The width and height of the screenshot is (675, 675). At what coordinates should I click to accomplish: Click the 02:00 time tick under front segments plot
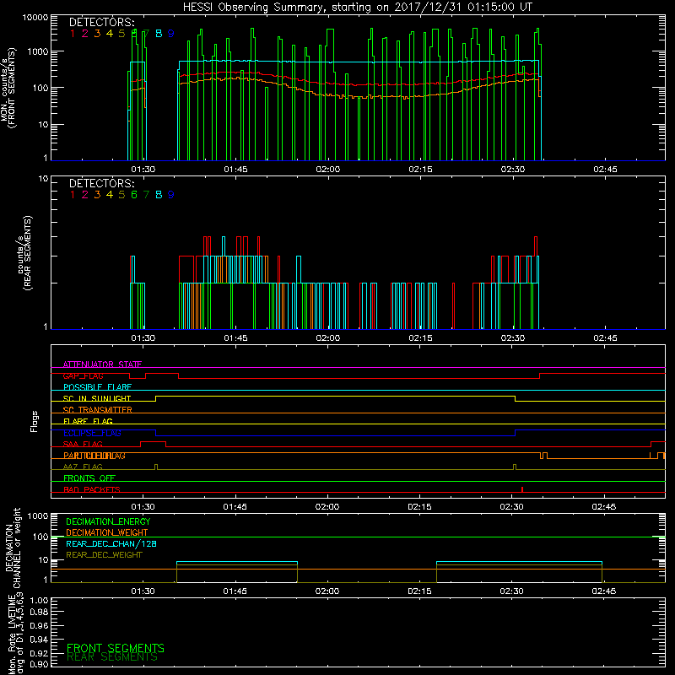pyautogui.click(x=328, y=170)
